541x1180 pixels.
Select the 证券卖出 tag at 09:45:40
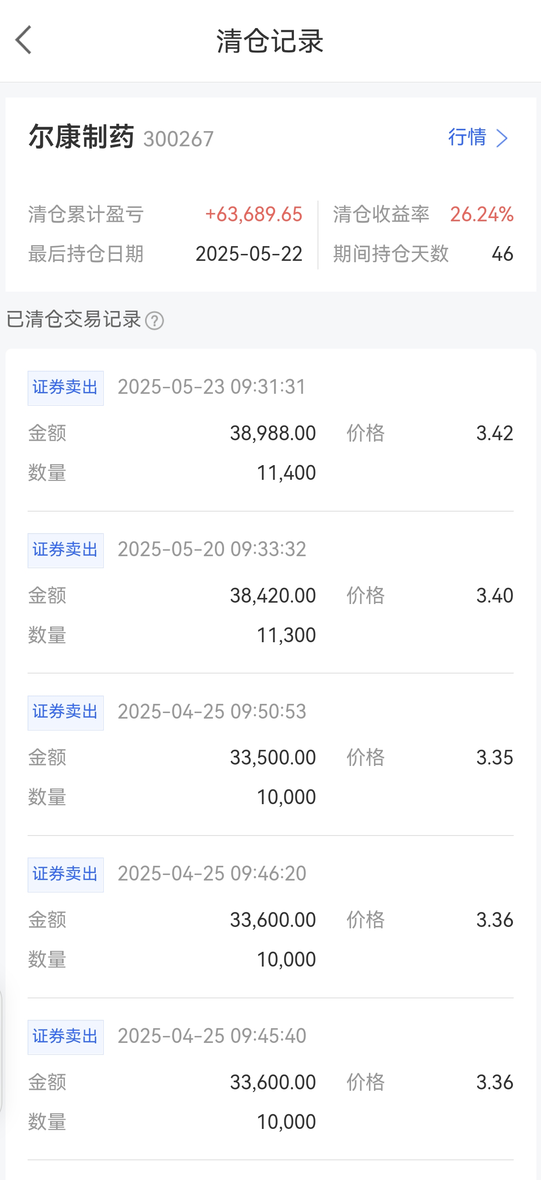click(65, 1037)
